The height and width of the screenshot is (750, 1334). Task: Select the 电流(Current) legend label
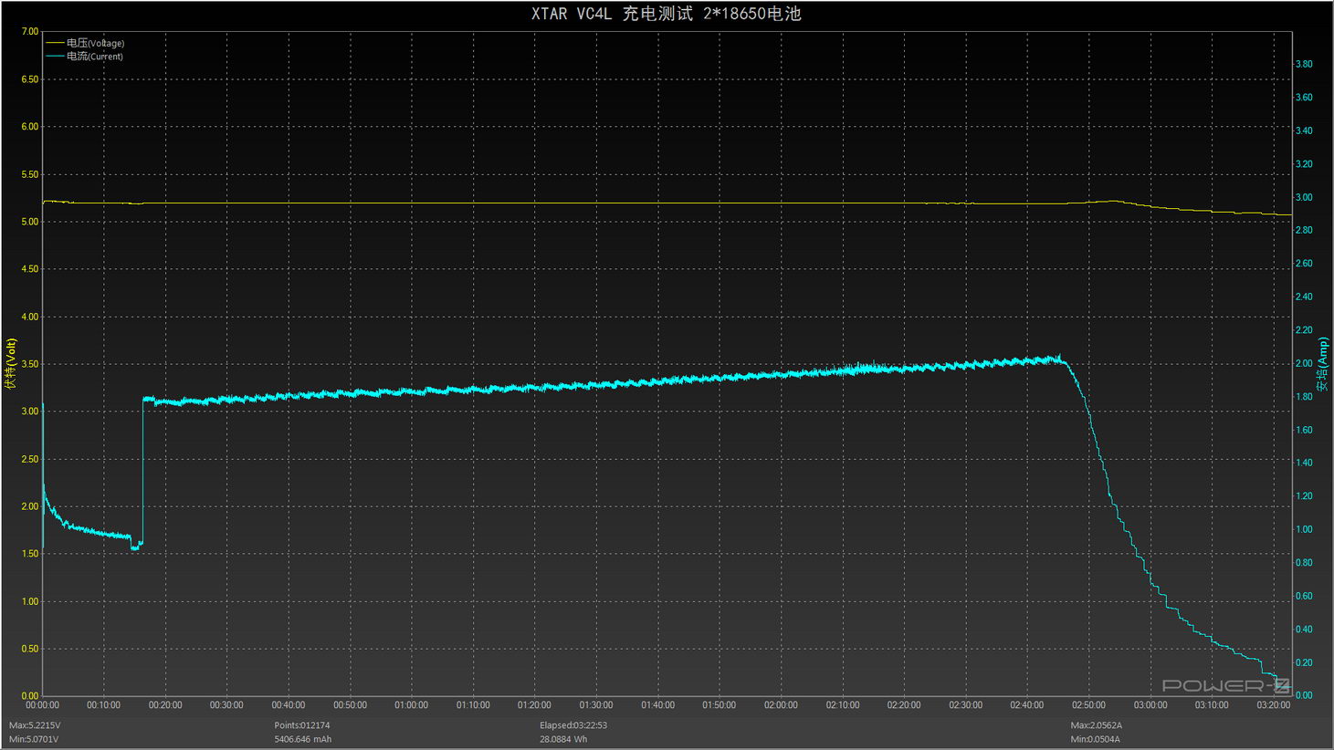(95, 56)
